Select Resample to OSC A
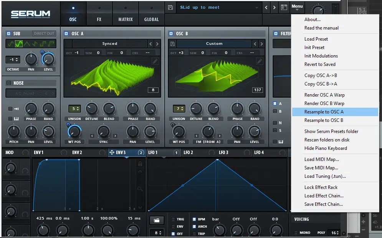This screenshot has width=382, height=238. click(335, 112)
